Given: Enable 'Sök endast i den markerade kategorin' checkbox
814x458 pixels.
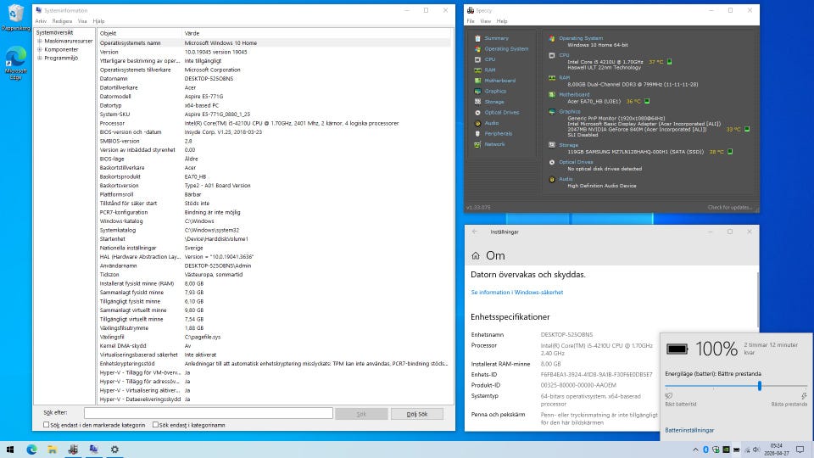Looking at the screenshot, I should pos(46,425).
